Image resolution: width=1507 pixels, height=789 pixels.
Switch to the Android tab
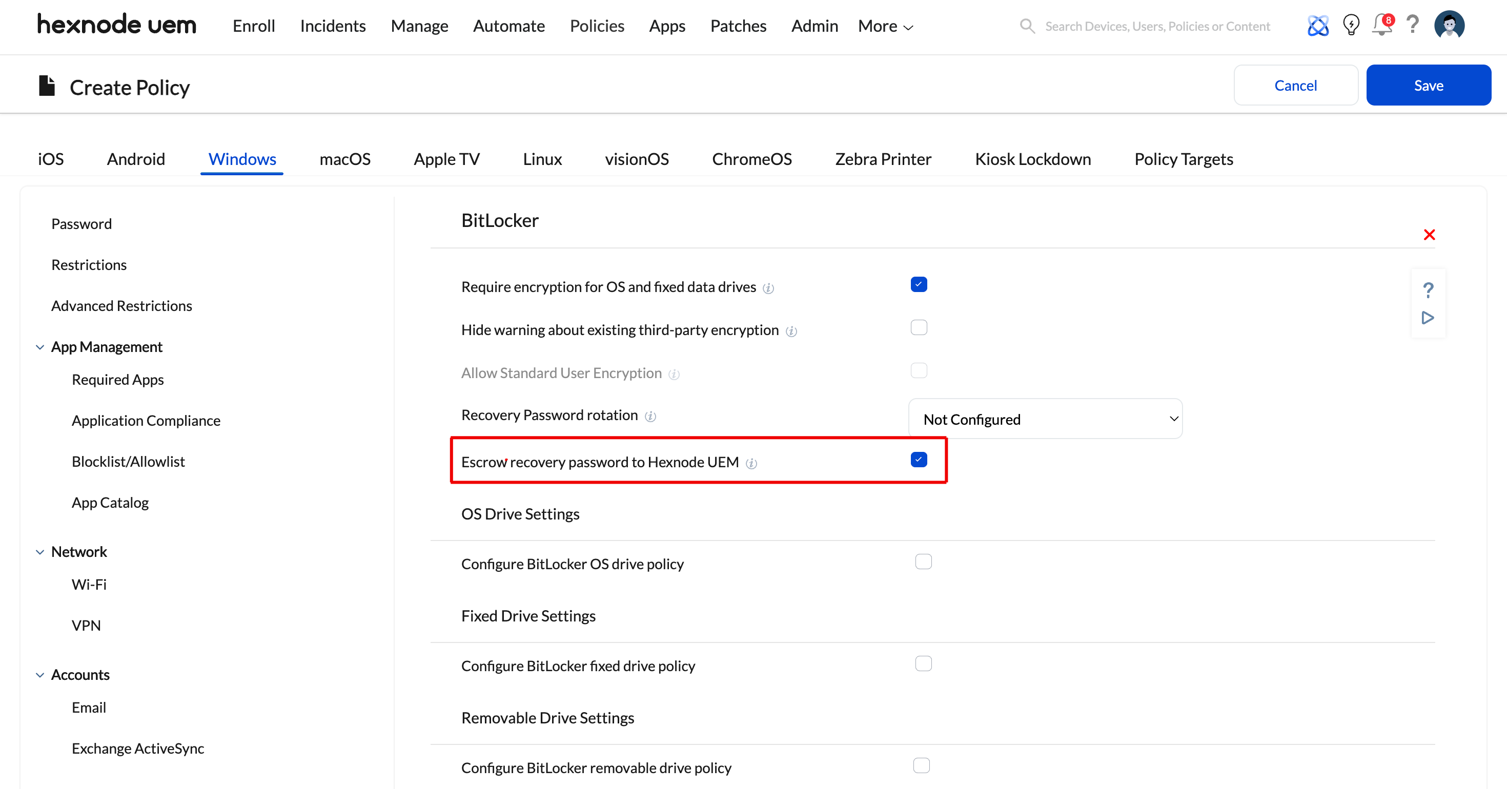136,158
